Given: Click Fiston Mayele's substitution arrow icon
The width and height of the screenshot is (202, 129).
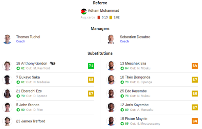Looking at the screenshot, I should point(122,124).
